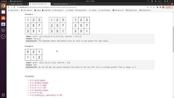Open Terminal from the dock
Image resolution: width=174 pixels, height=98 pixels.
click(3, 30)
